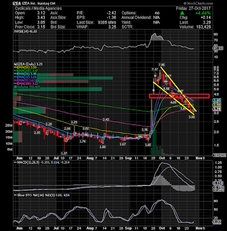Click the Volume legend entry in the chart
The height and width of the screenshot is (231, 227).
pos(27,87)
